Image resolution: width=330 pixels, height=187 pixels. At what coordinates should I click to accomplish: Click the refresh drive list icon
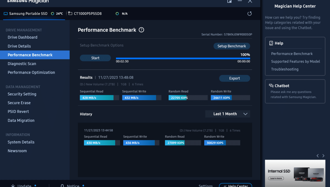(249, 14)
